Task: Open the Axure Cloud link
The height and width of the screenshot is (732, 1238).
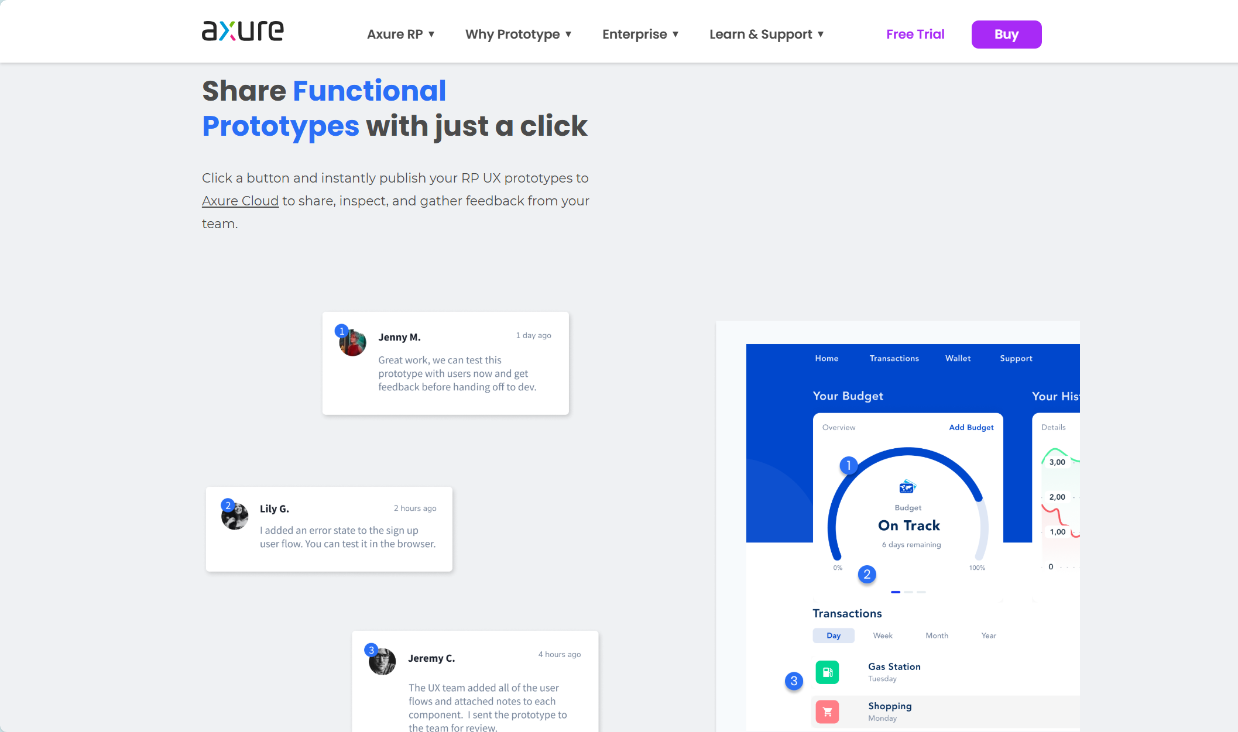Action: click(240, 201)
